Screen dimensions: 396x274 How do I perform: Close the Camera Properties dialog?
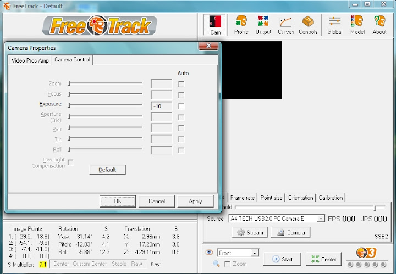pyautogui.click(x=208, y=46)
